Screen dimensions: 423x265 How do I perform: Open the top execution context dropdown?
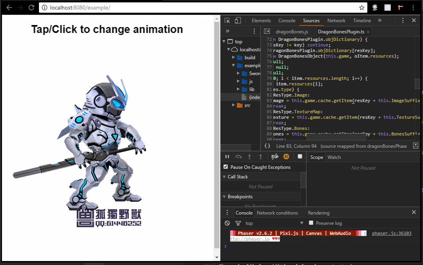[274, 223]
